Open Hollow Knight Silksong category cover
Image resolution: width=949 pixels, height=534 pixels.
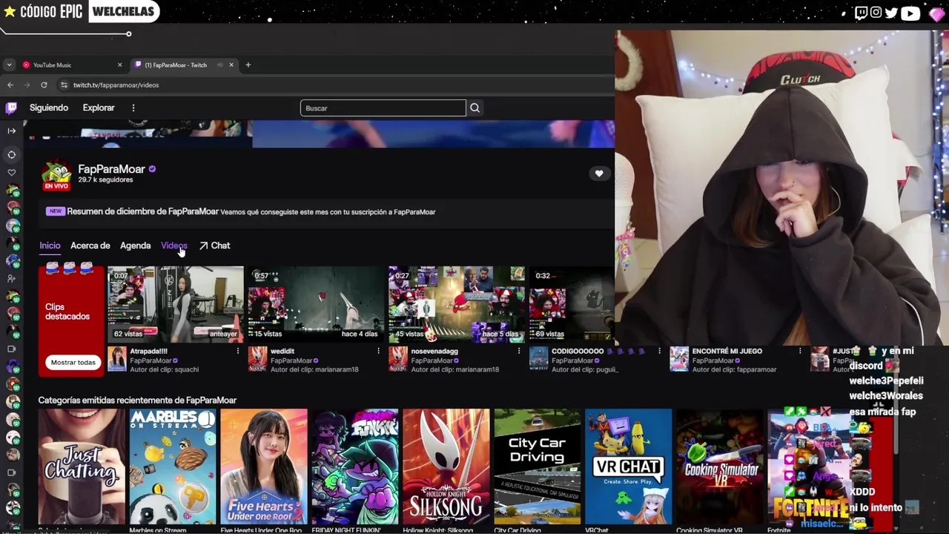(446, 467)
